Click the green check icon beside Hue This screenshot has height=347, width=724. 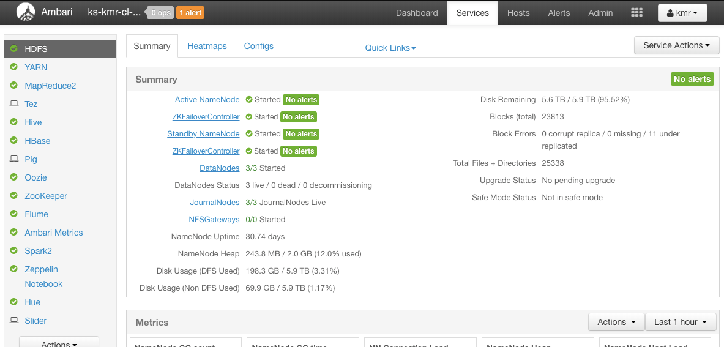pyautogui.click(x=14, y=302)
